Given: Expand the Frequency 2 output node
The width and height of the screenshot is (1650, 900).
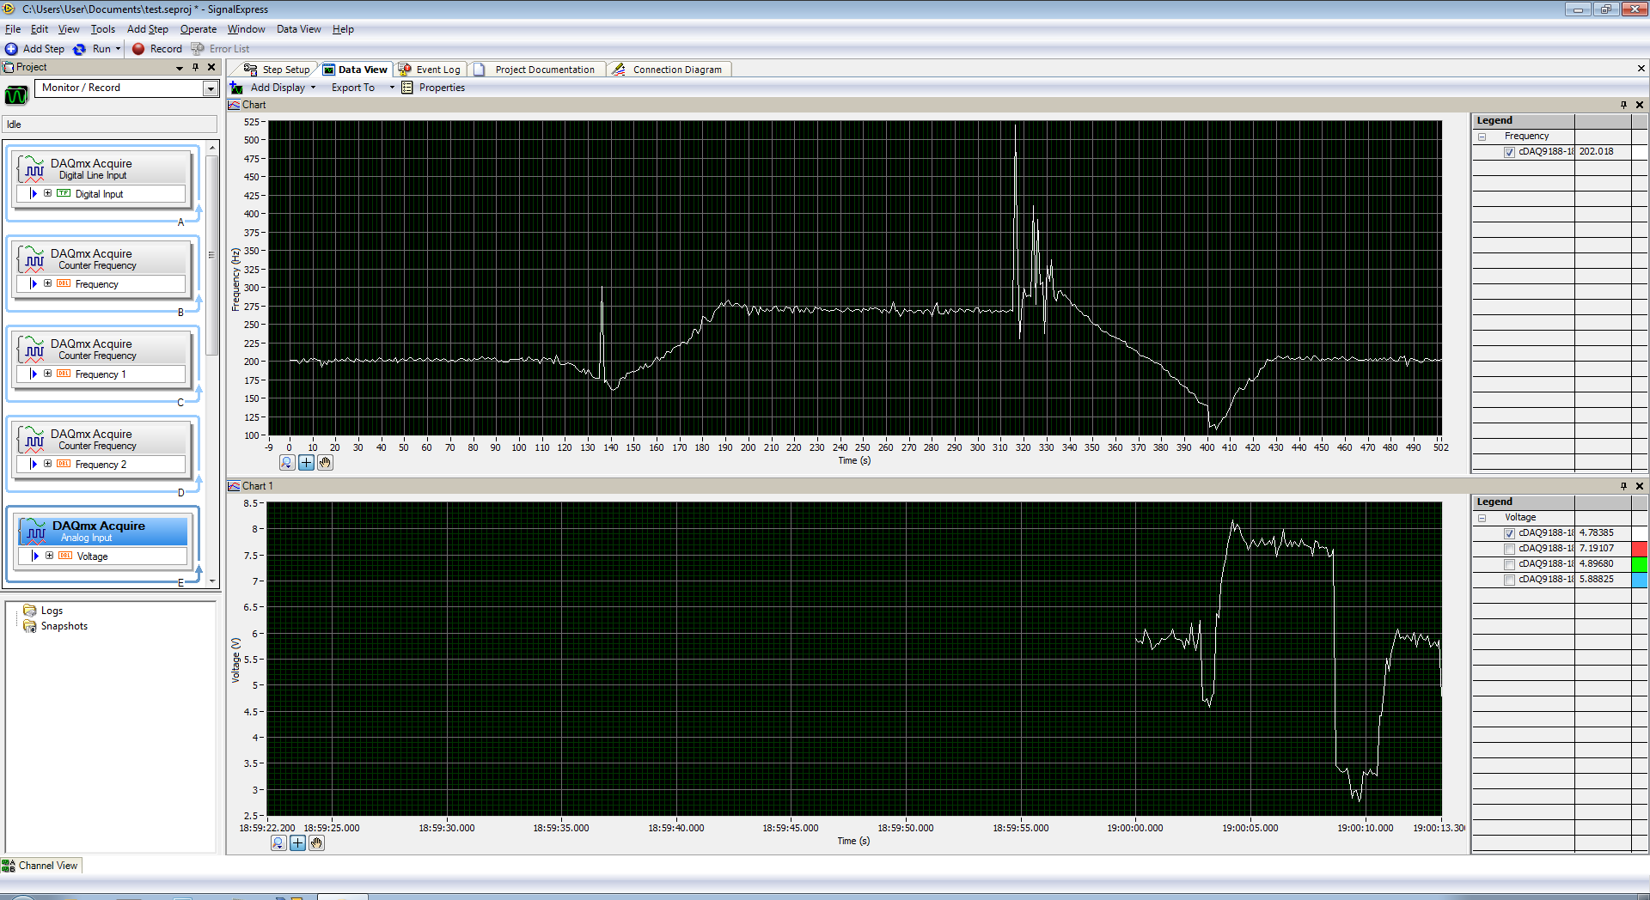Looking at the screenshot, I should (48, 465).
